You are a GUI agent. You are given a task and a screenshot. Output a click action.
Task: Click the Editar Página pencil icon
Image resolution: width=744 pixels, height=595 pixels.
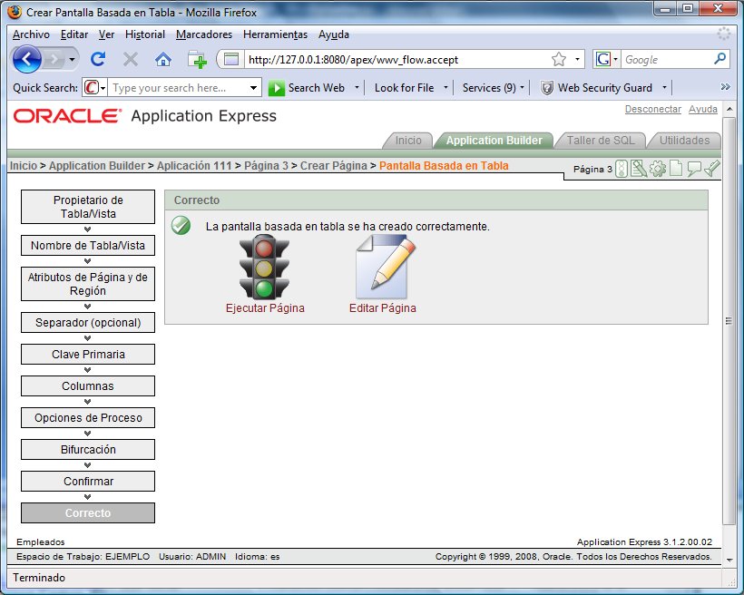pos(386,267)
